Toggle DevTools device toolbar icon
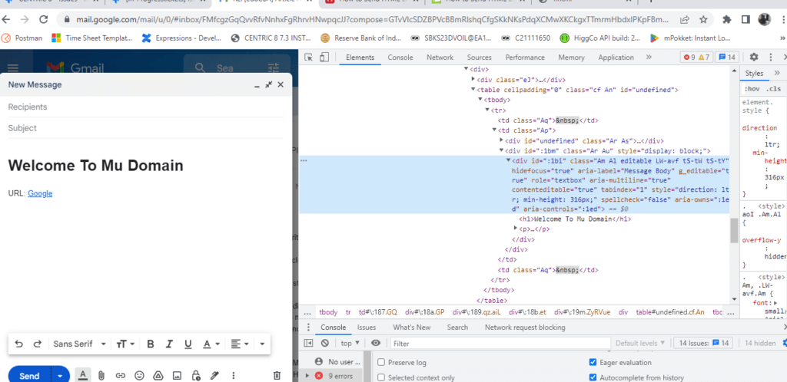The image size is (787, 382). pyautogui.click(x=325, y=57)
